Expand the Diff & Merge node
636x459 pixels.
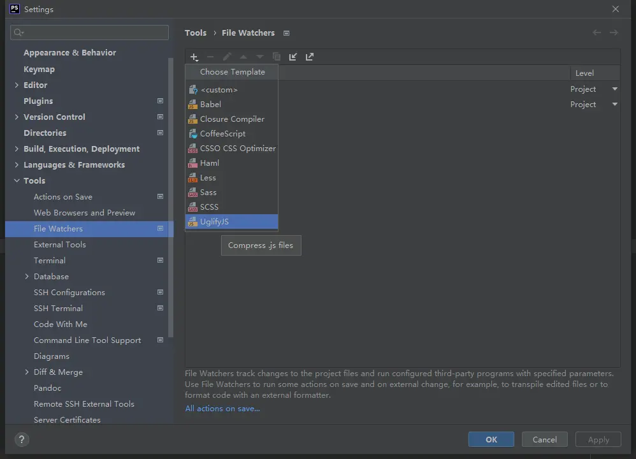point(27,372)
